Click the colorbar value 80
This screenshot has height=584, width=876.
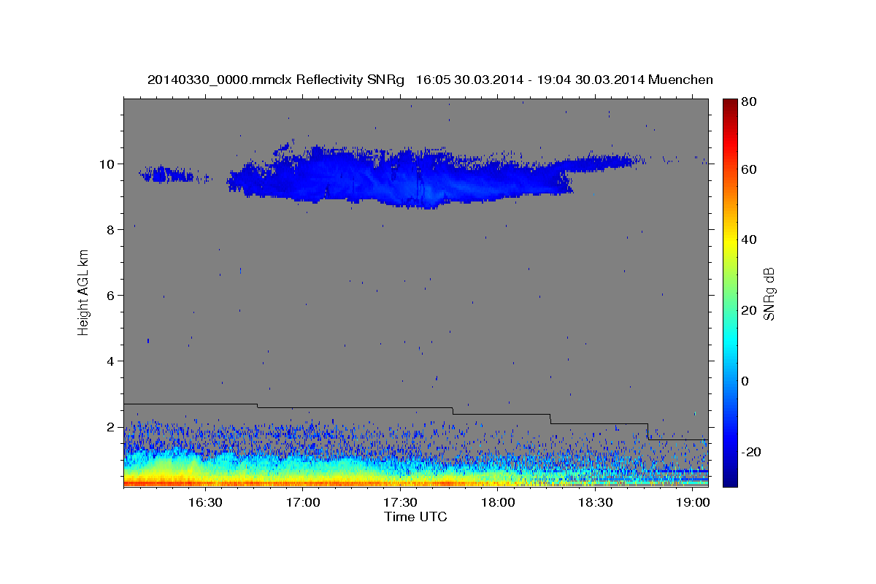[750, 102]
